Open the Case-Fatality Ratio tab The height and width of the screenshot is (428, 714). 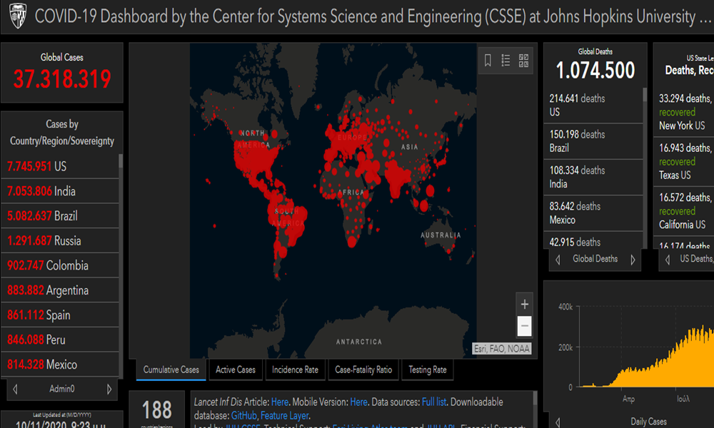(363, 370)
